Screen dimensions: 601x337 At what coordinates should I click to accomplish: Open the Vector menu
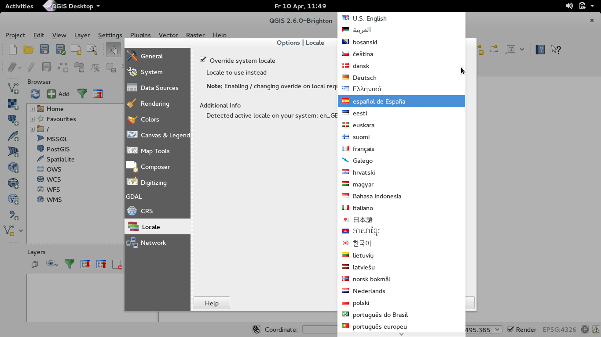(x=168, y=35)
